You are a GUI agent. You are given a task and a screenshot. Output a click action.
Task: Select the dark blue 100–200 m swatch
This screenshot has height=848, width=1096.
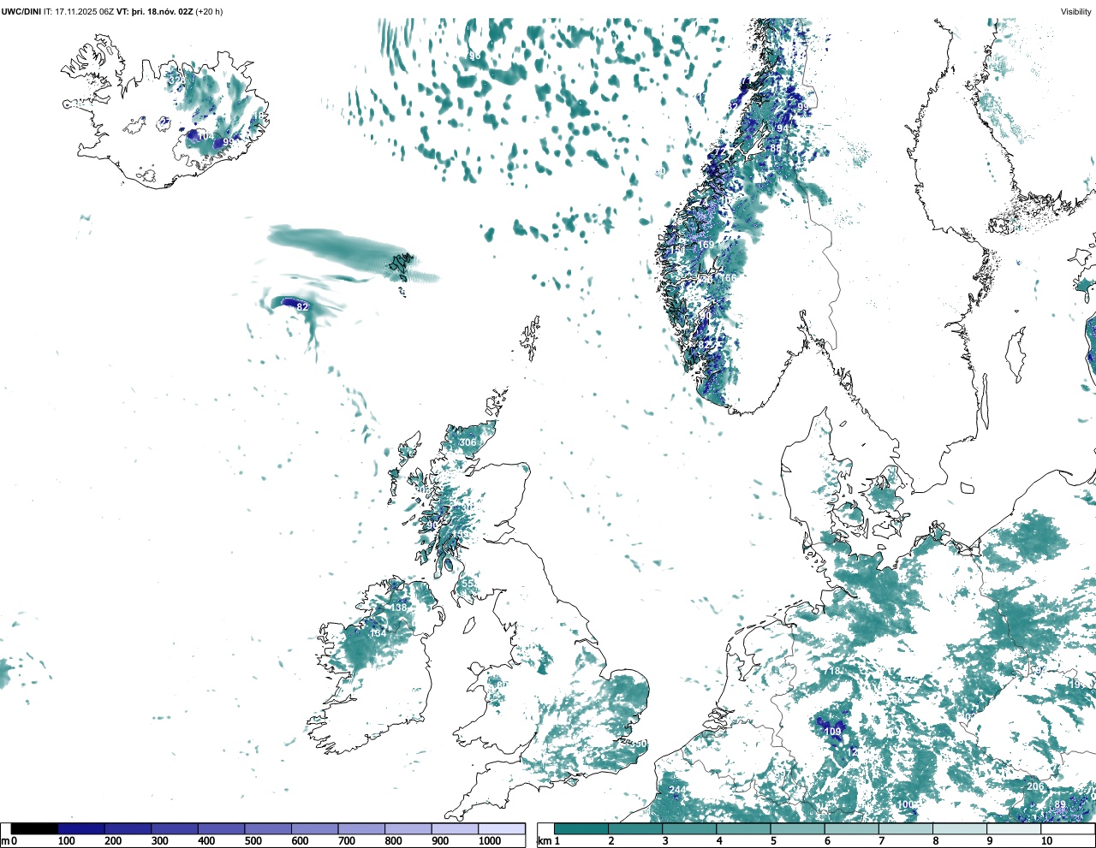tap(81, 829)
